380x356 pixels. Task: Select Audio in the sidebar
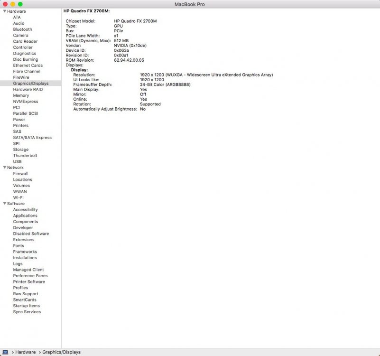pos(19,23)
